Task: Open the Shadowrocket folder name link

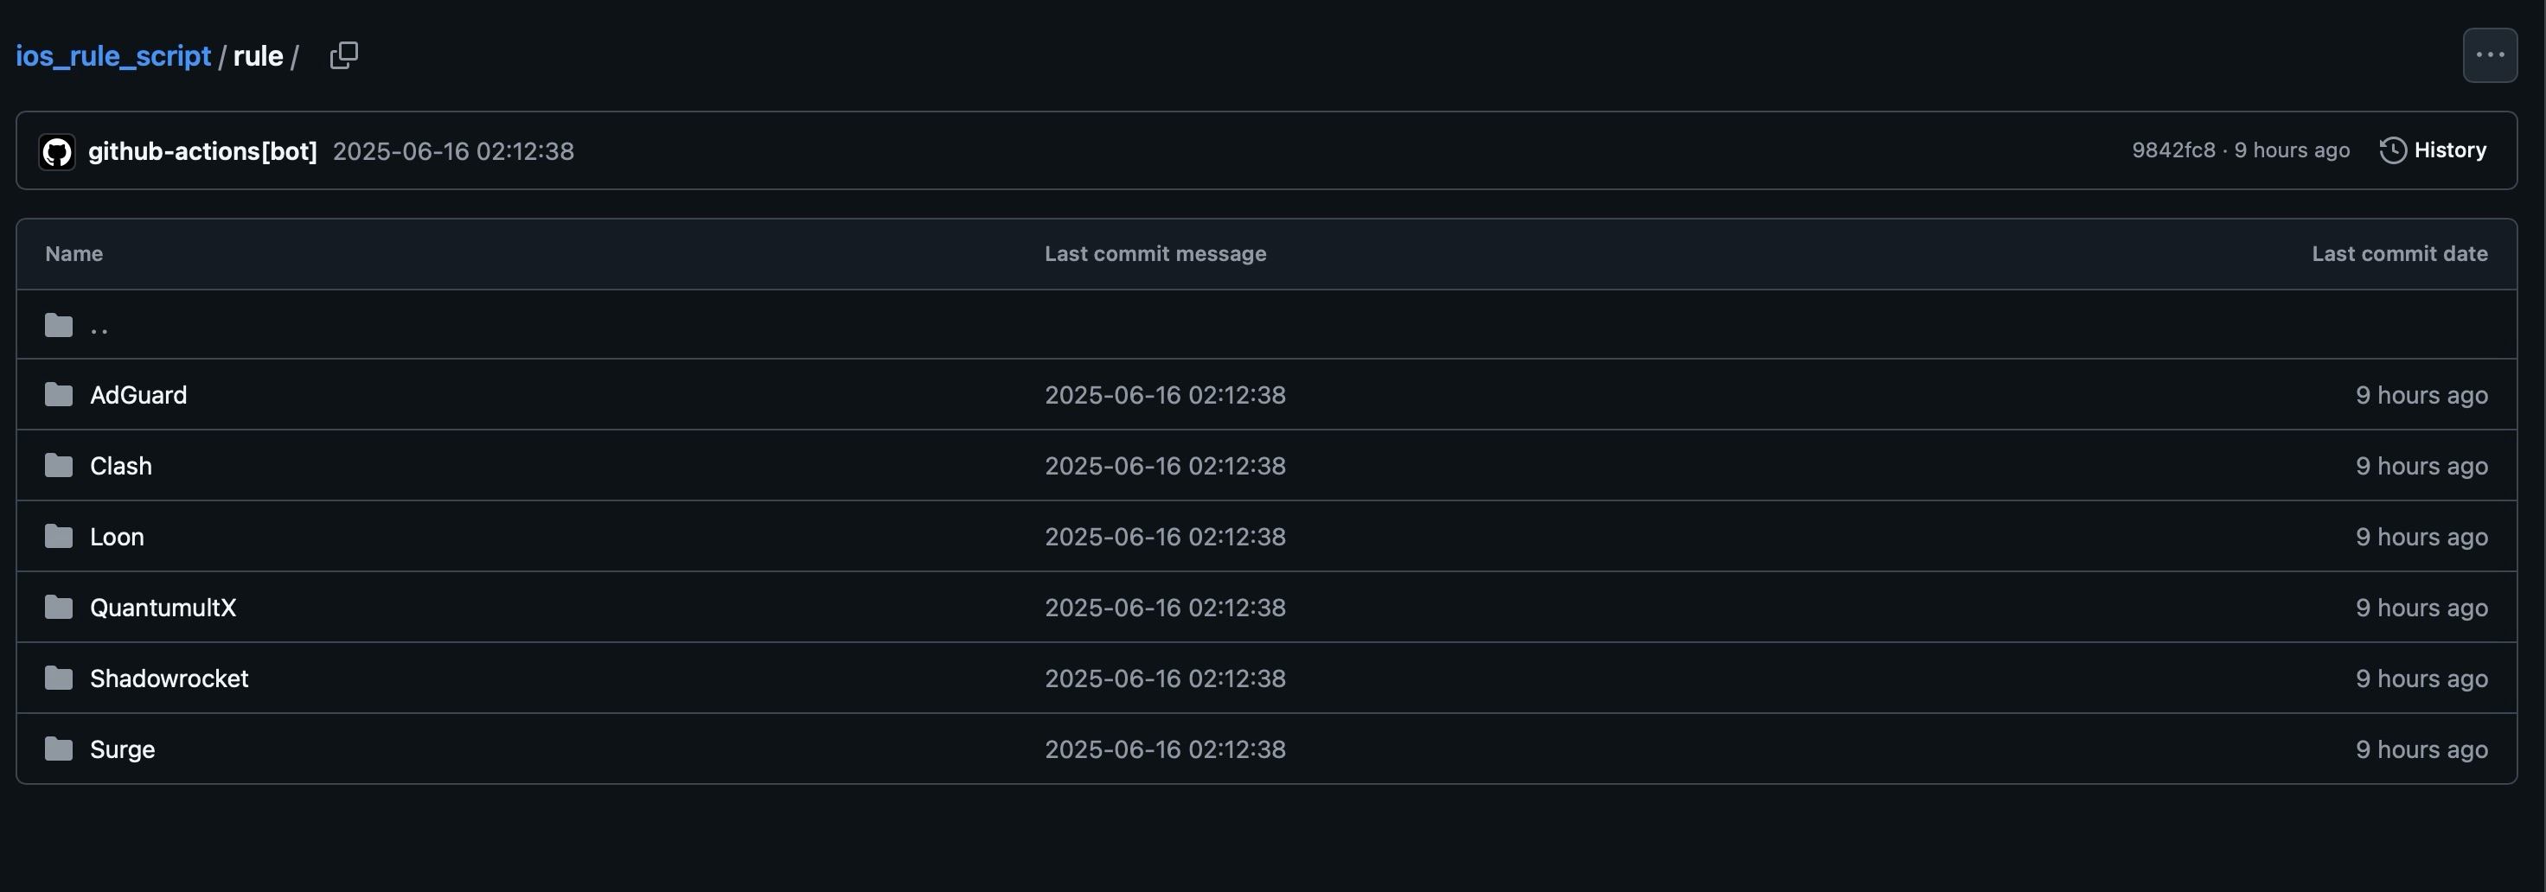Action: (169, 679)
